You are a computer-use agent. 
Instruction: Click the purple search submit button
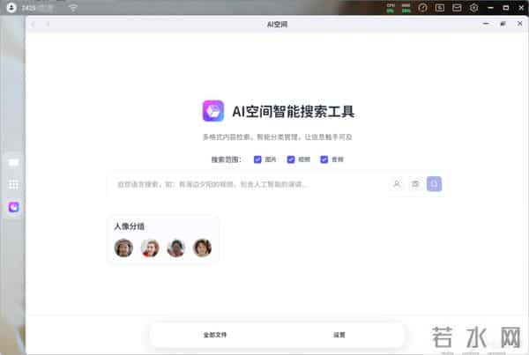434,184
